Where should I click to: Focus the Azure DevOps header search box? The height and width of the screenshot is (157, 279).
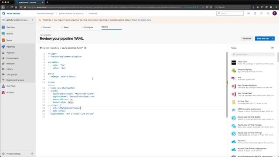tap(230, 14)
